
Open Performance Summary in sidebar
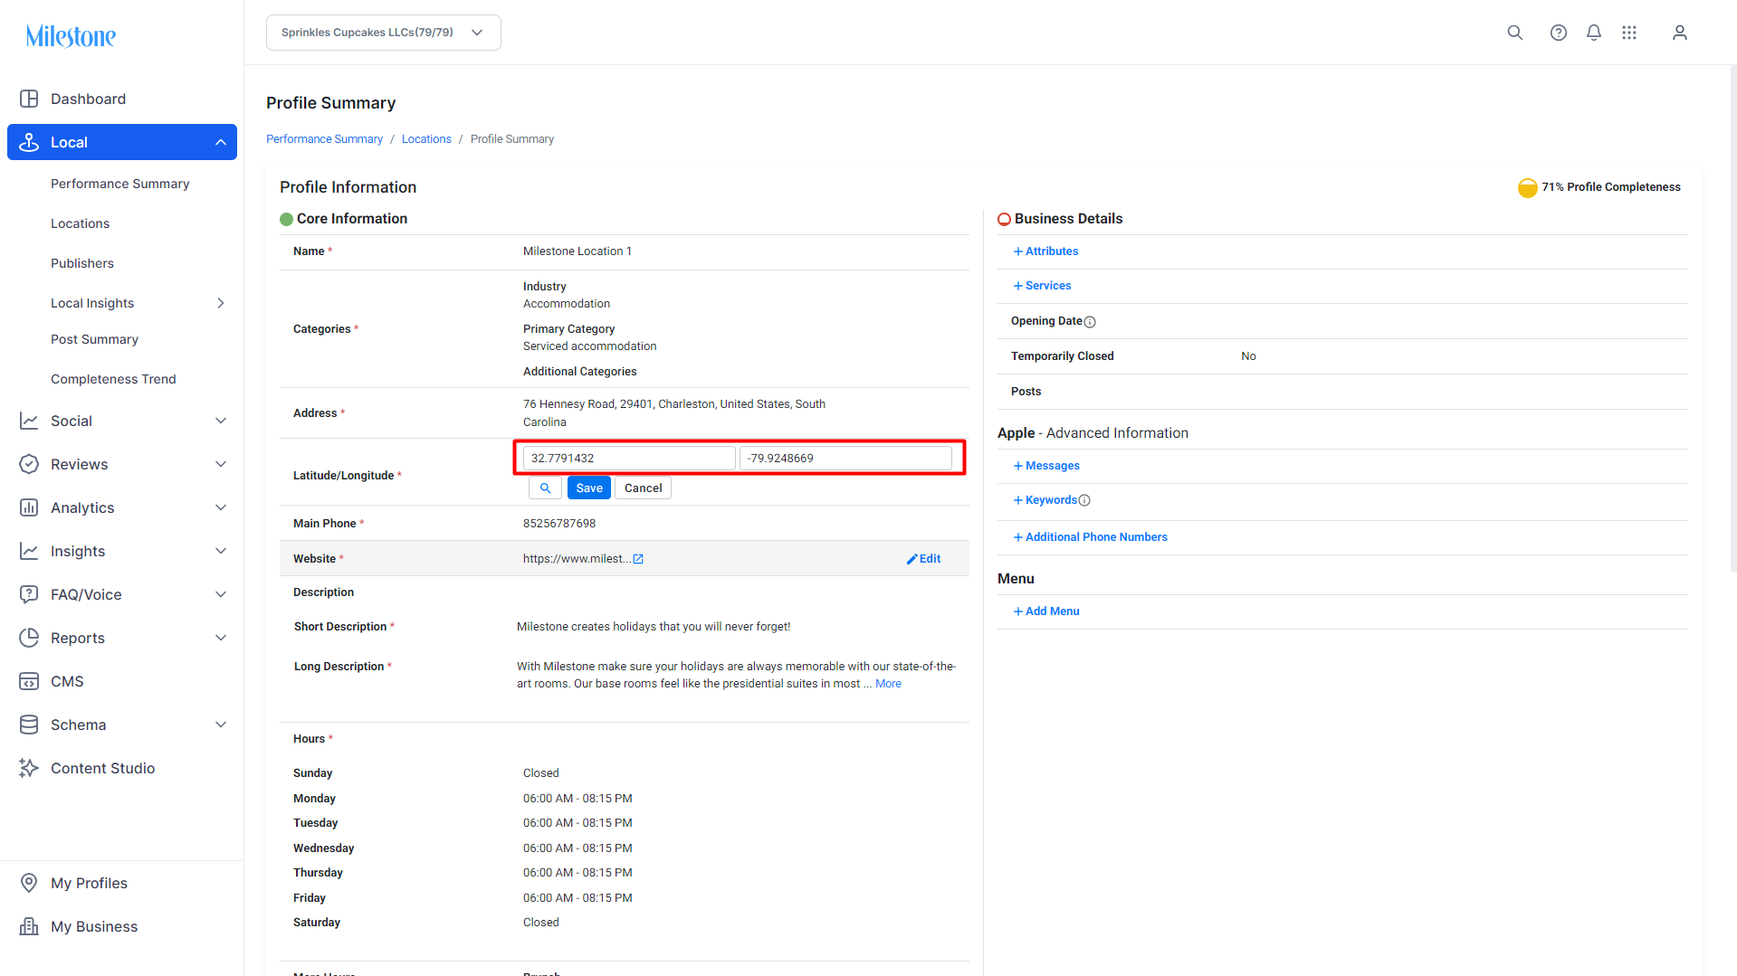(x=120, y=184)
